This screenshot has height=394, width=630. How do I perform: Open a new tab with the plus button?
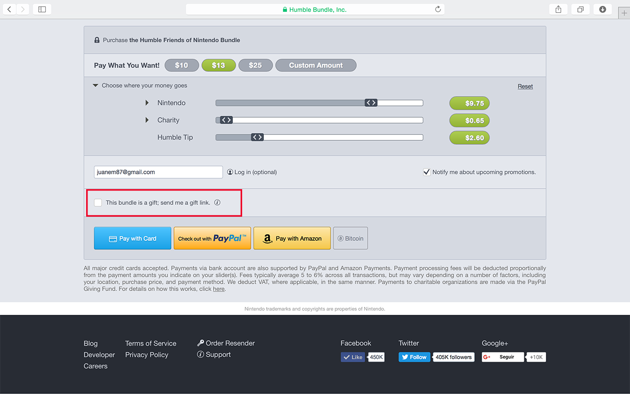[x=624, y=13]
